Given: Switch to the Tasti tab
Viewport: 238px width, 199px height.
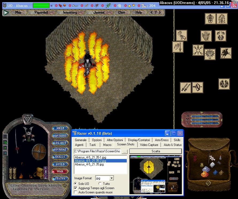Looking at the screenshot, I should point(93,145).
